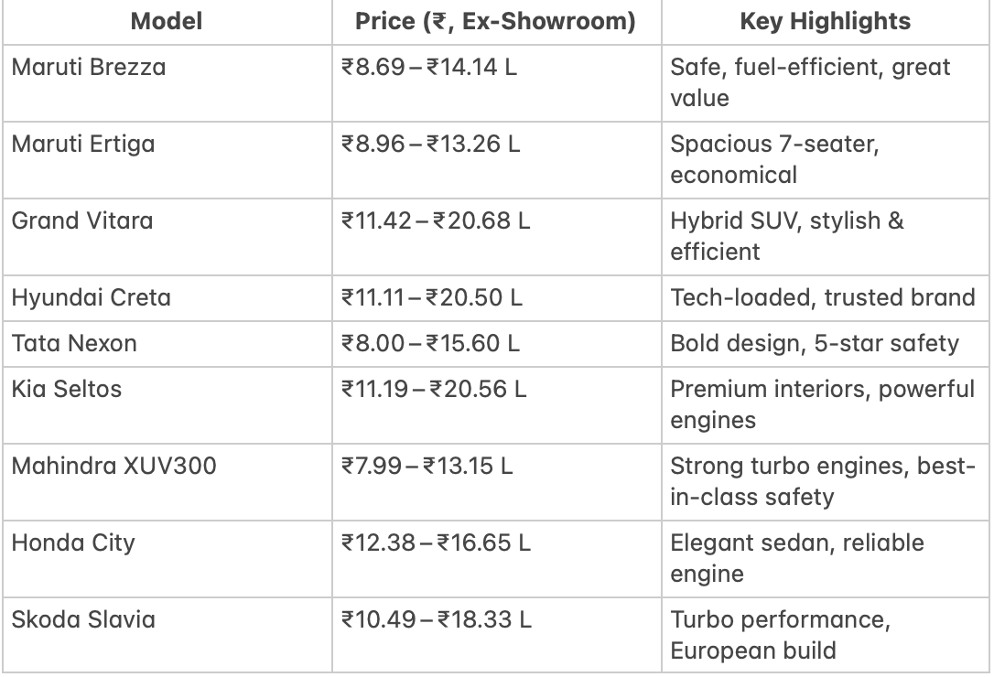Select the ₹8.00 – ₹15.60 L price cell
This screenshot has width=994, height=677.
(496, 344)
